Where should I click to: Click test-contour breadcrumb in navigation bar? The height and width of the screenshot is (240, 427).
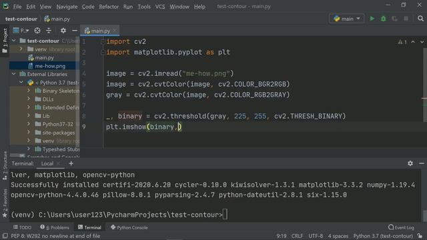[21, 19]
